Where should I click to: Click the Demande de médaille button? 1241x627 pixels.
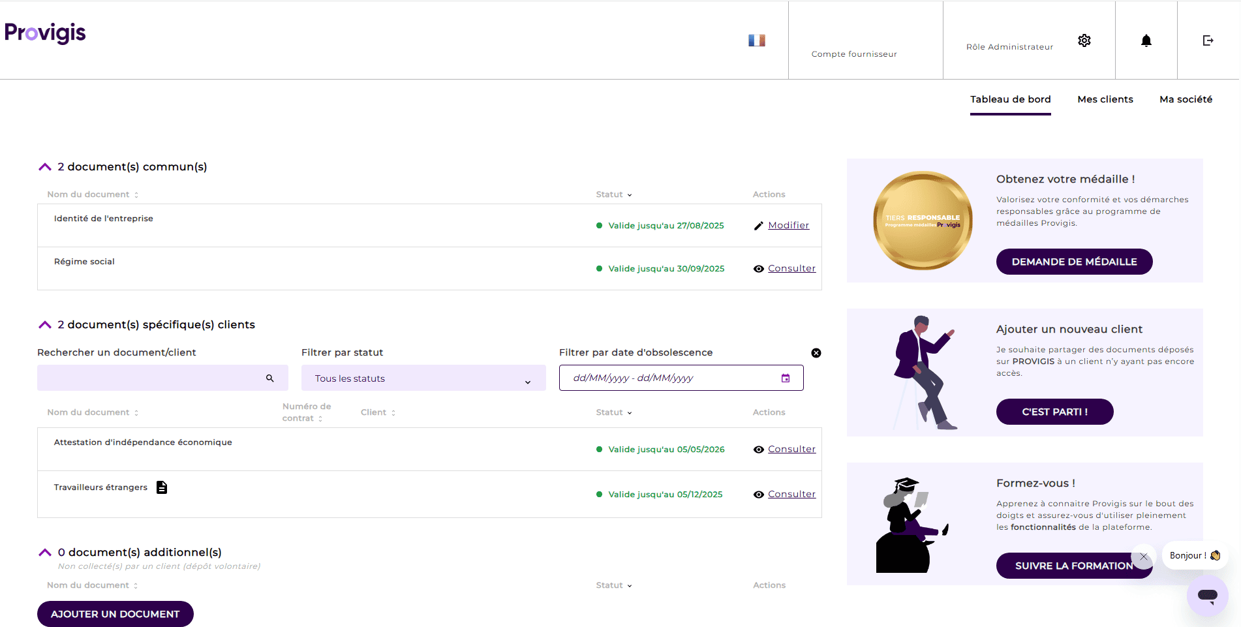click(1074, 262)
